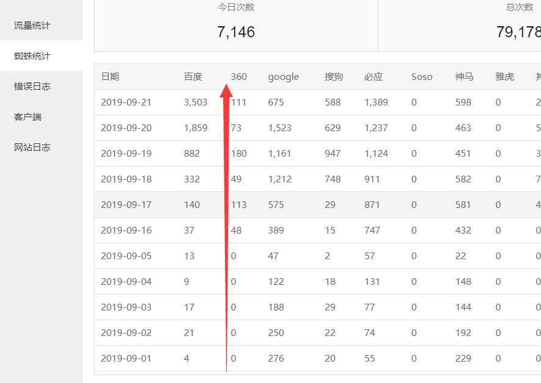
Task: Click the 今日次数 value 7,146
Action: coord(236,32)
